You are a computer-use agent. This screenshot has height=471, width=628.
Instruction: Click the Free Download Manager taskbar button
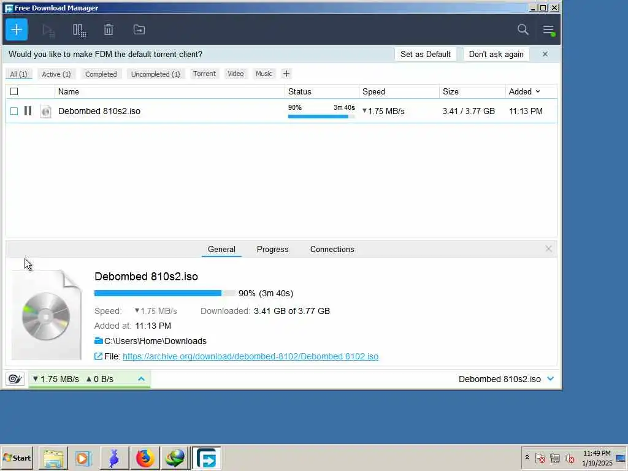[207, 458]
